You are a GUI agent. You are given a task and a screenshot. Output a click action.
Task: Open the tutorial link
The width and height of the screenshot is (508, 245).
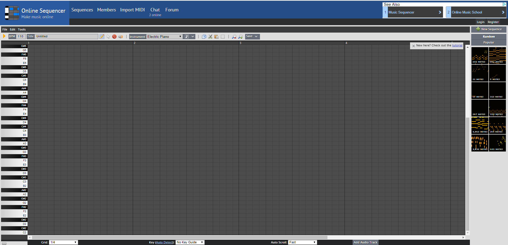pos(457,45)
